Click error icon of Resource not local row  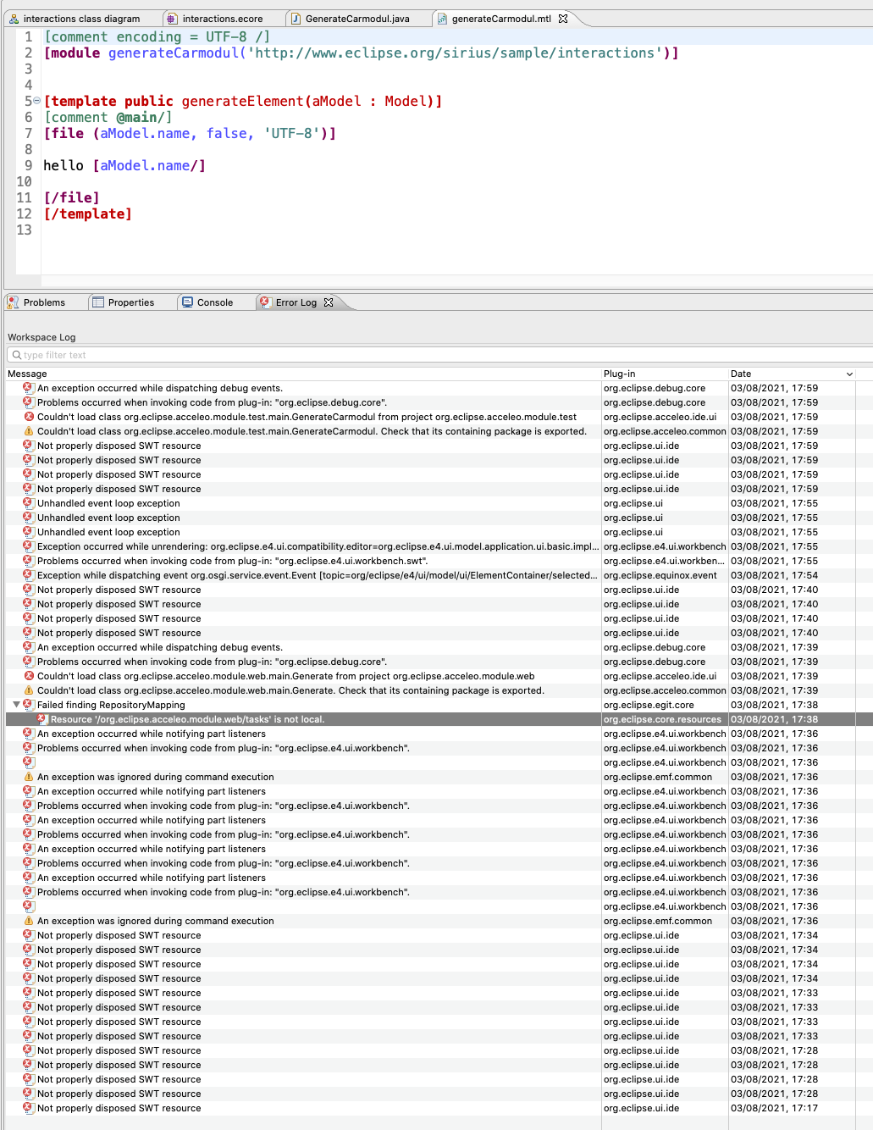41,719
